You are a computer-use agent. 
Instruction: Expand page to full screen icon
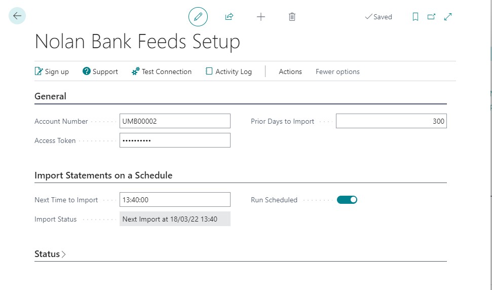coord(448,17)
